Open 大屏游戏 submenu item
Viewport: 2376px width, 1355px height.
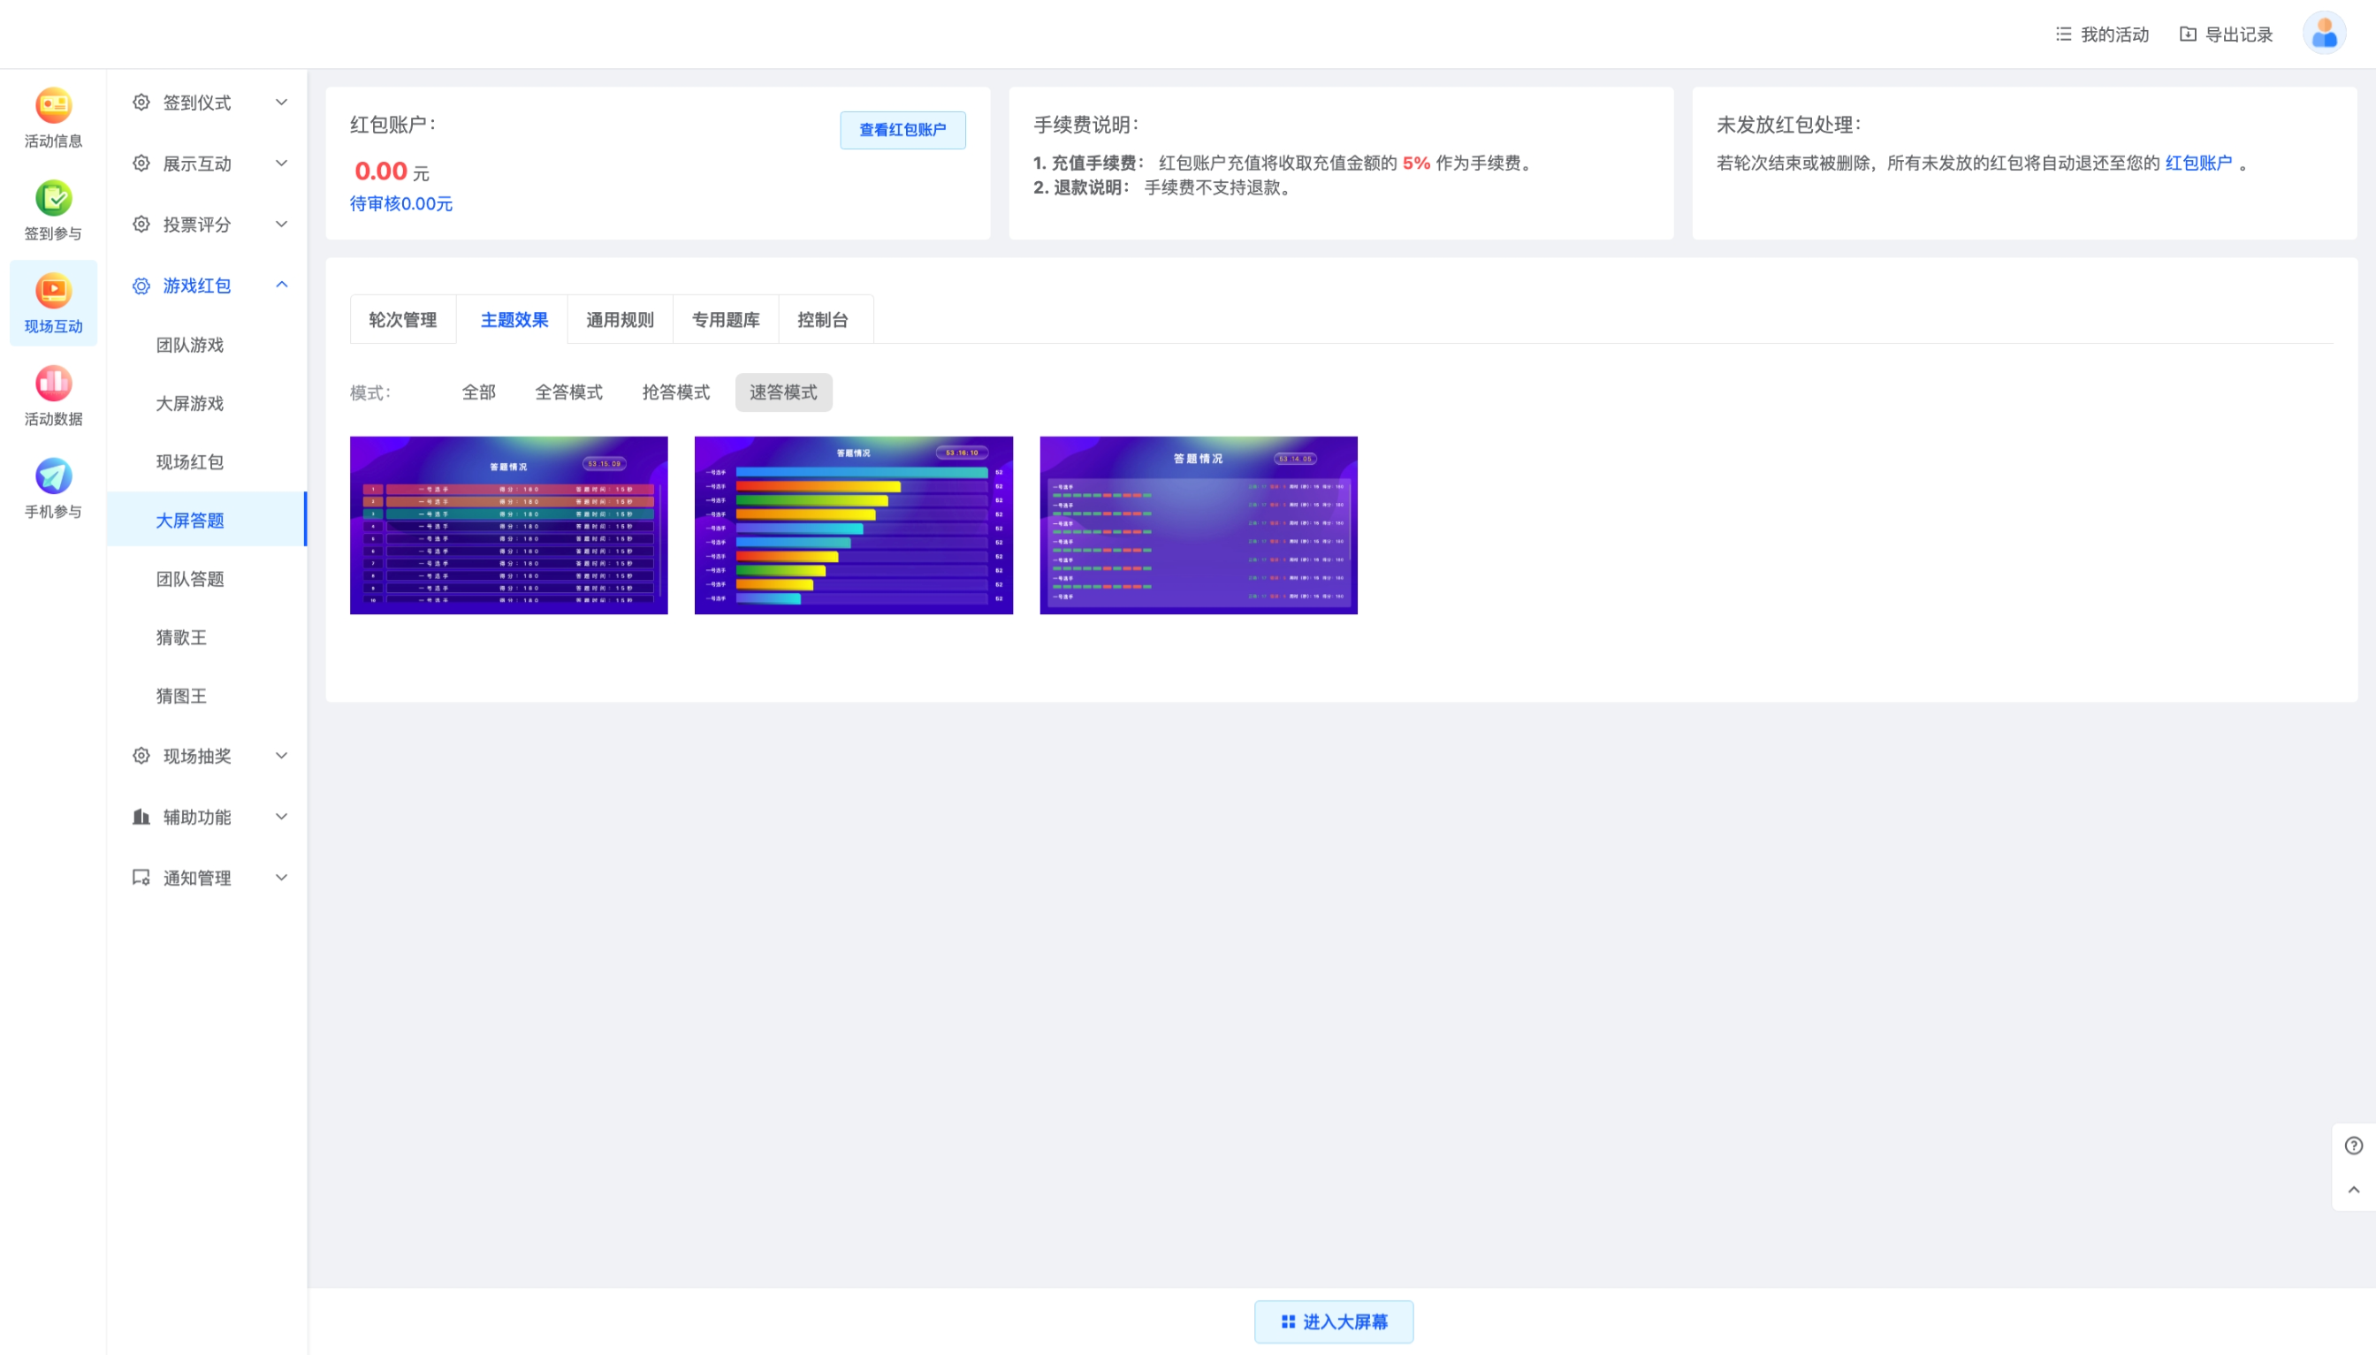(x=207, y=404)
